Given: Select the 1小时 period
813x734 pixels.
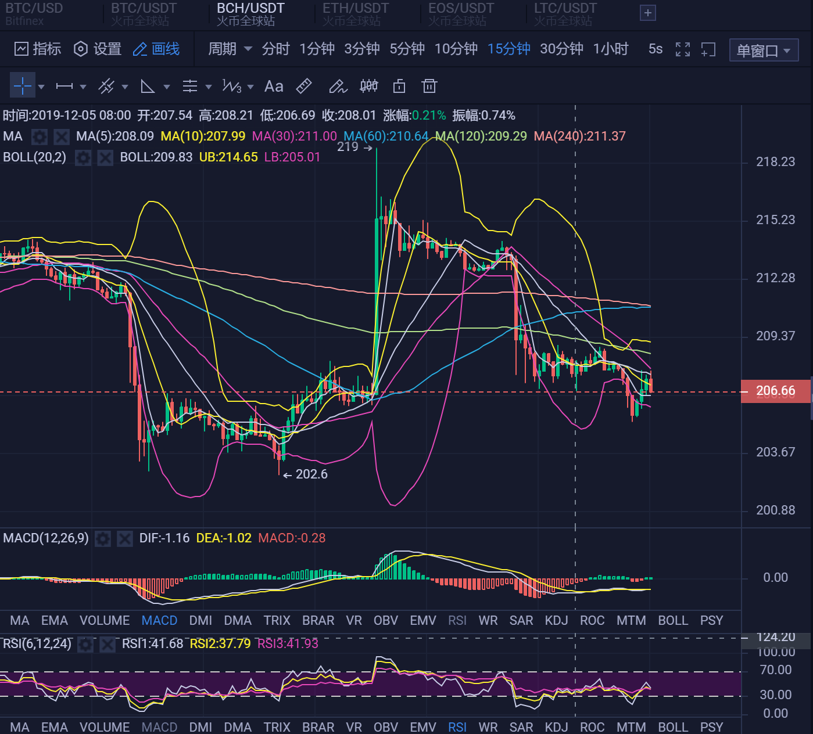Looking at the screenshot, I should tap(611, 49).
